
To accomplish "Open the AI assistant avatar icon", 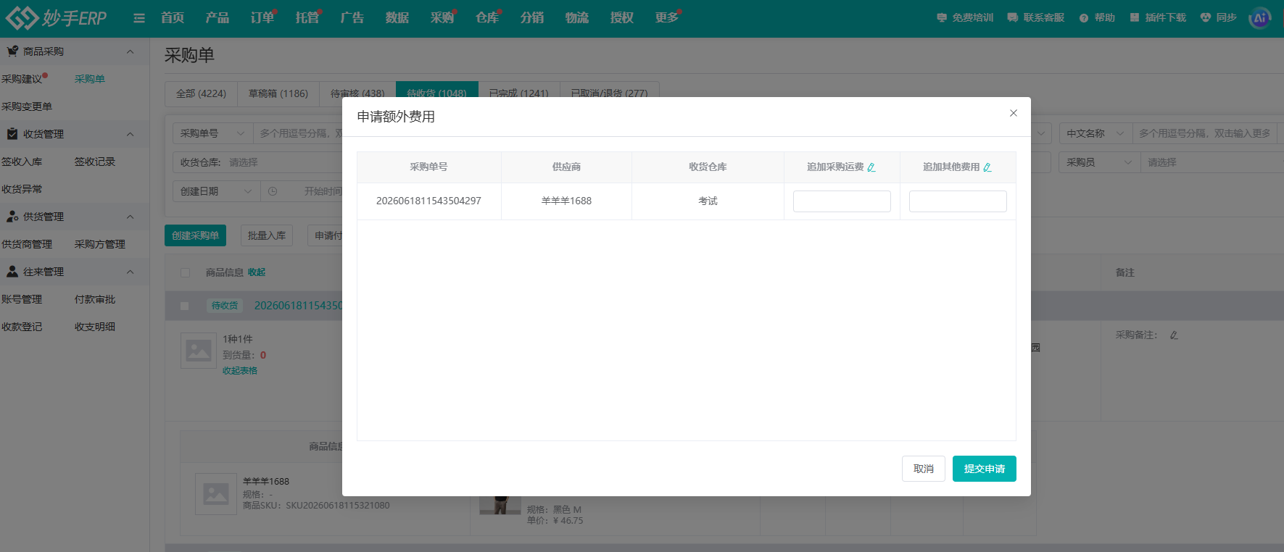I will point(1260,18).
